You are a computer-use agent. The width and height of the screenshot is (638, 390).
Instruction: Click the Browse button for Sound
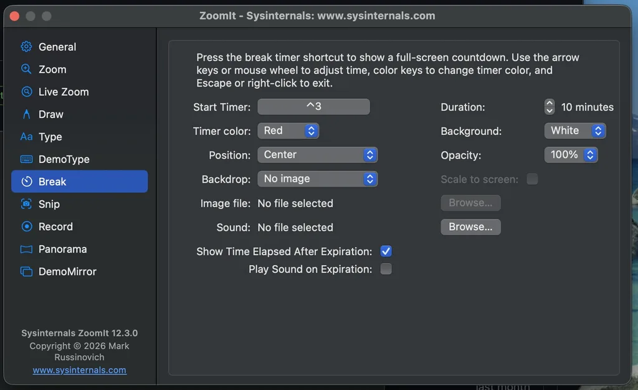coord(470,227)
